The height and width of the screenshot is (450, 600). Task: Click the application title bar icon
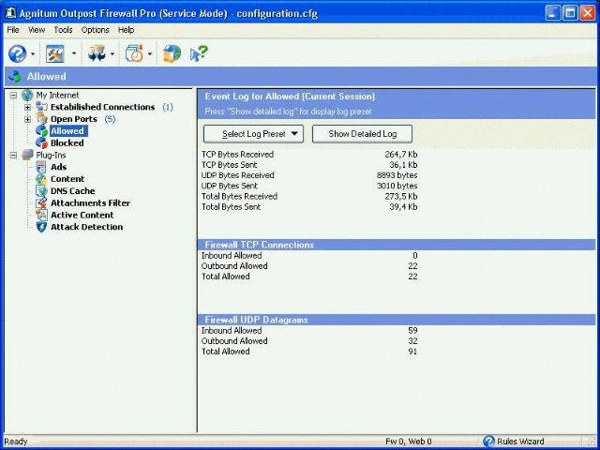10,13
